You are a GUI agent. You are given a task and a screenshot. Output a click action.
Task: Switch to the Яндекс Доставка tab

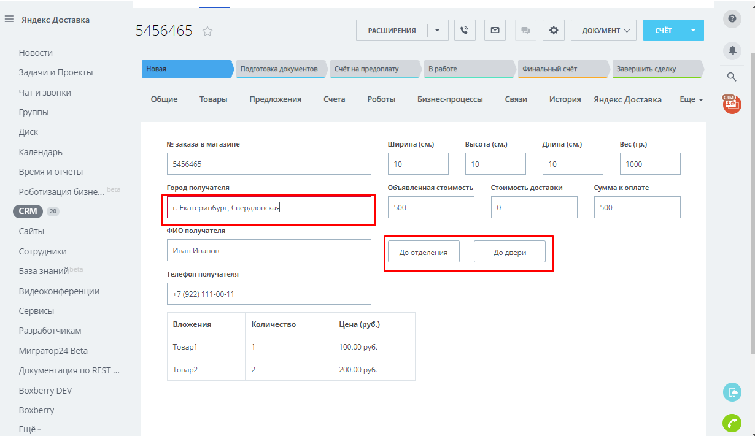tap(627, 99)
